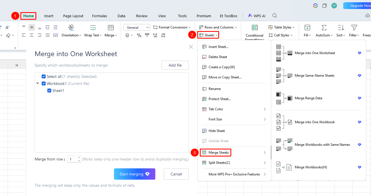Open the Orientation dropdown

[x=71, y=35]
